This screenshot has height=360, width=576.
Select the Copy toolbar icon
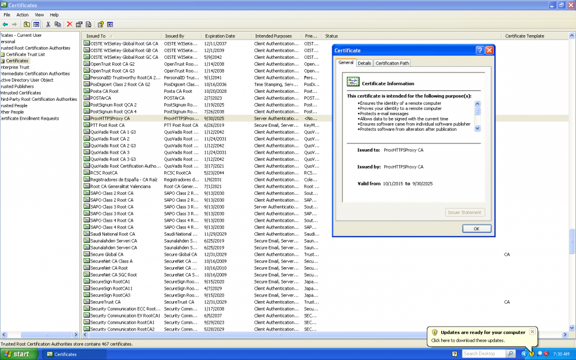(x=58, y=24)
